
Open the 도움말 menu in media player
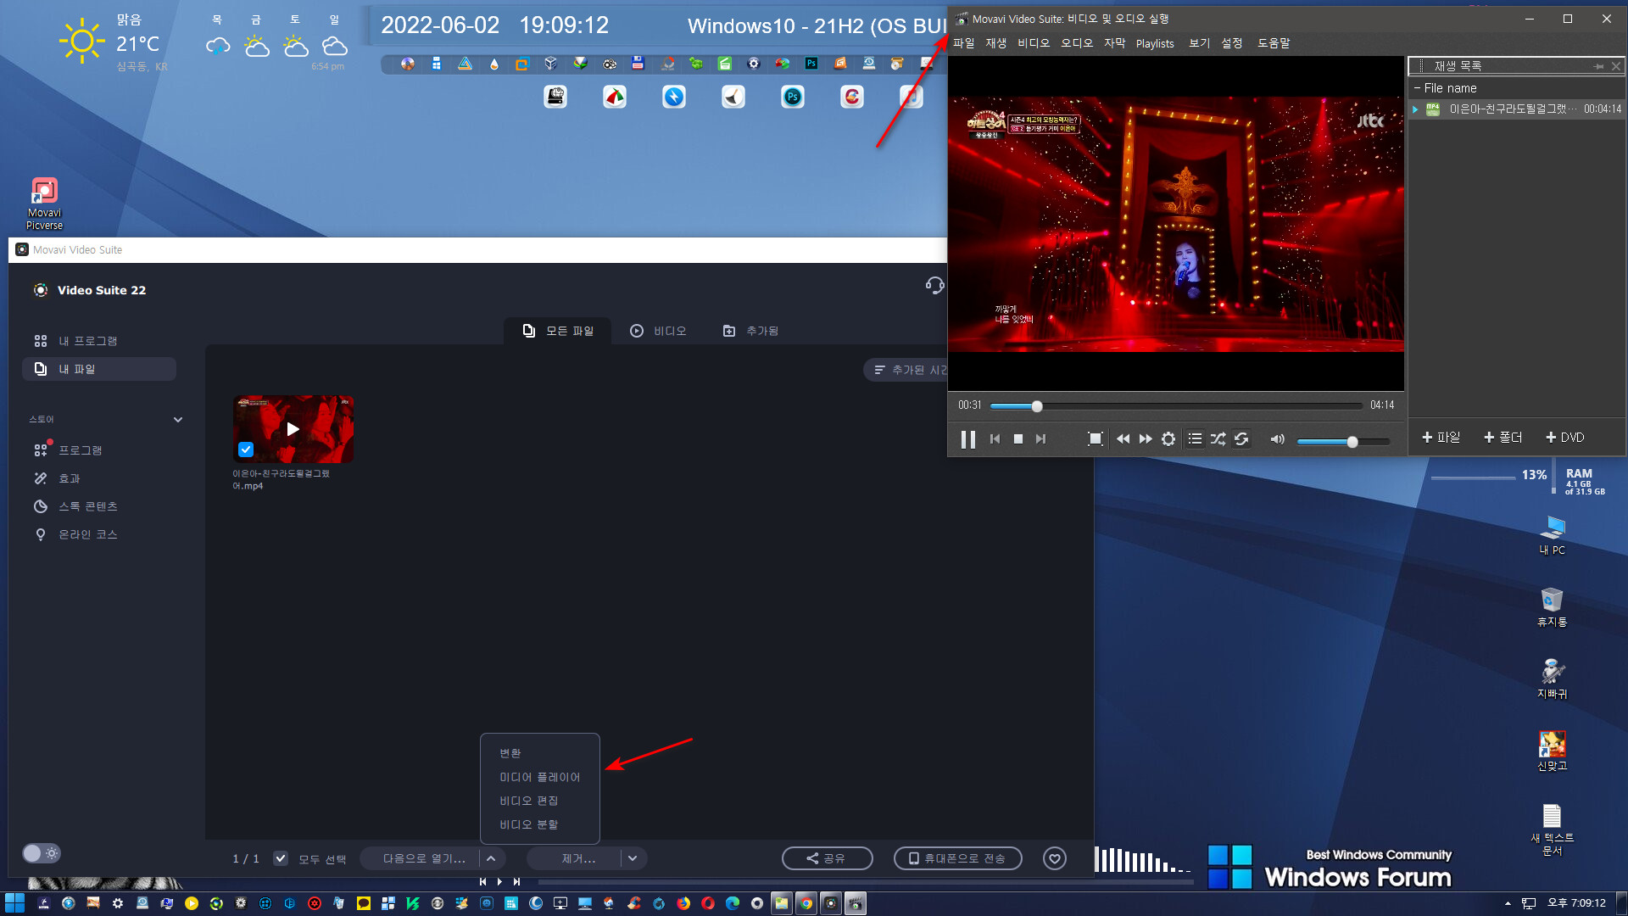click(1274, 43)
